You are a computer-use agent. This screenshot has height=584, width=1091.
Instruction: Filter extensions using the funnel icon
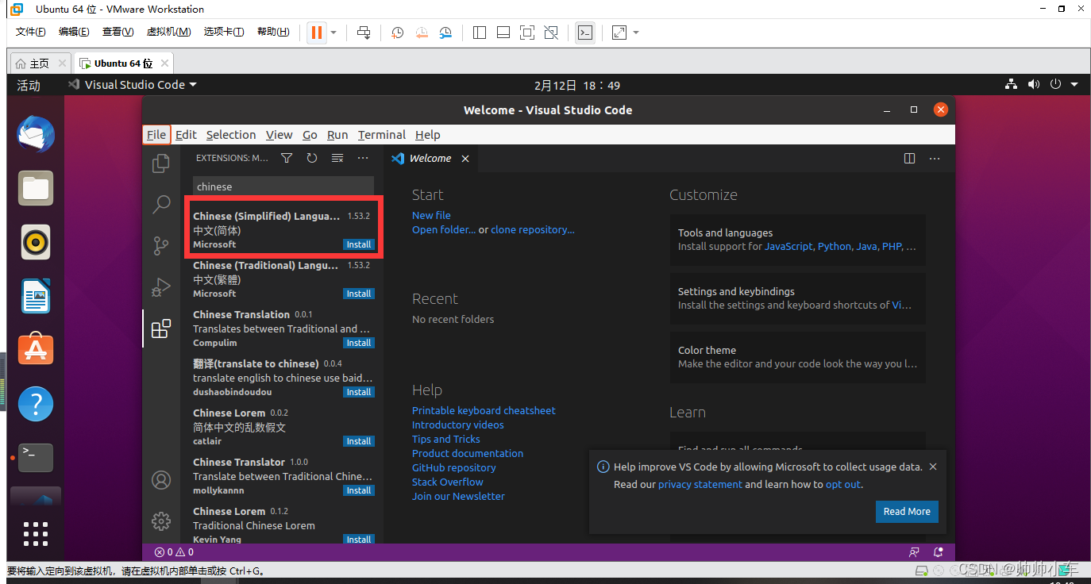click(x=287, y=158)
